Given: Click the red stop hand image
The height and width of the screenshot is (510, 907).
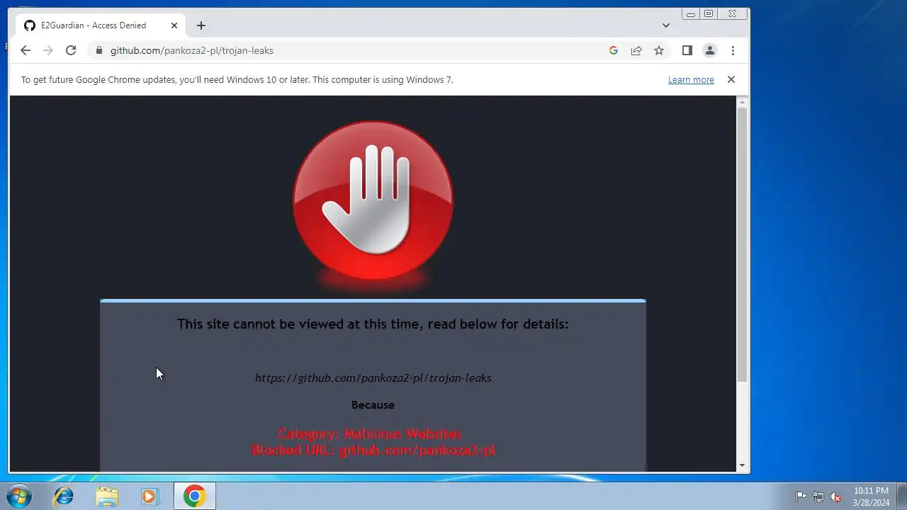Looking at the screenshot, I should pyautogui.click(x=373, y=200).
